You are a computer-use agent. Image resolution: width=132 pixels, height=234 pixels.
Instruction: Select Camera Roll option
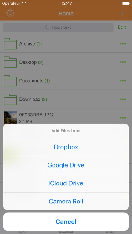(x=66, y=201)
